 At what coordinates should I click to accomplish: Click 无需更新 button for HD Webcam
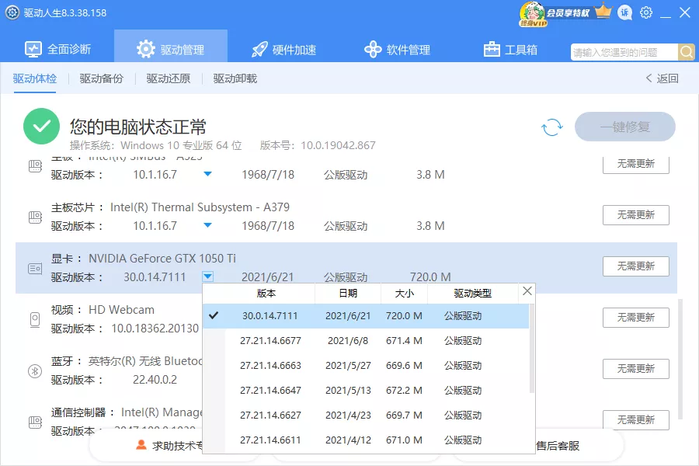pos(635,318)
